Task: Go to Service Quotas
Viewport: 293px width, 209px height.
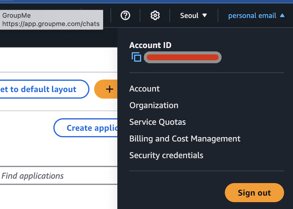Action: [x=157, y=122]
